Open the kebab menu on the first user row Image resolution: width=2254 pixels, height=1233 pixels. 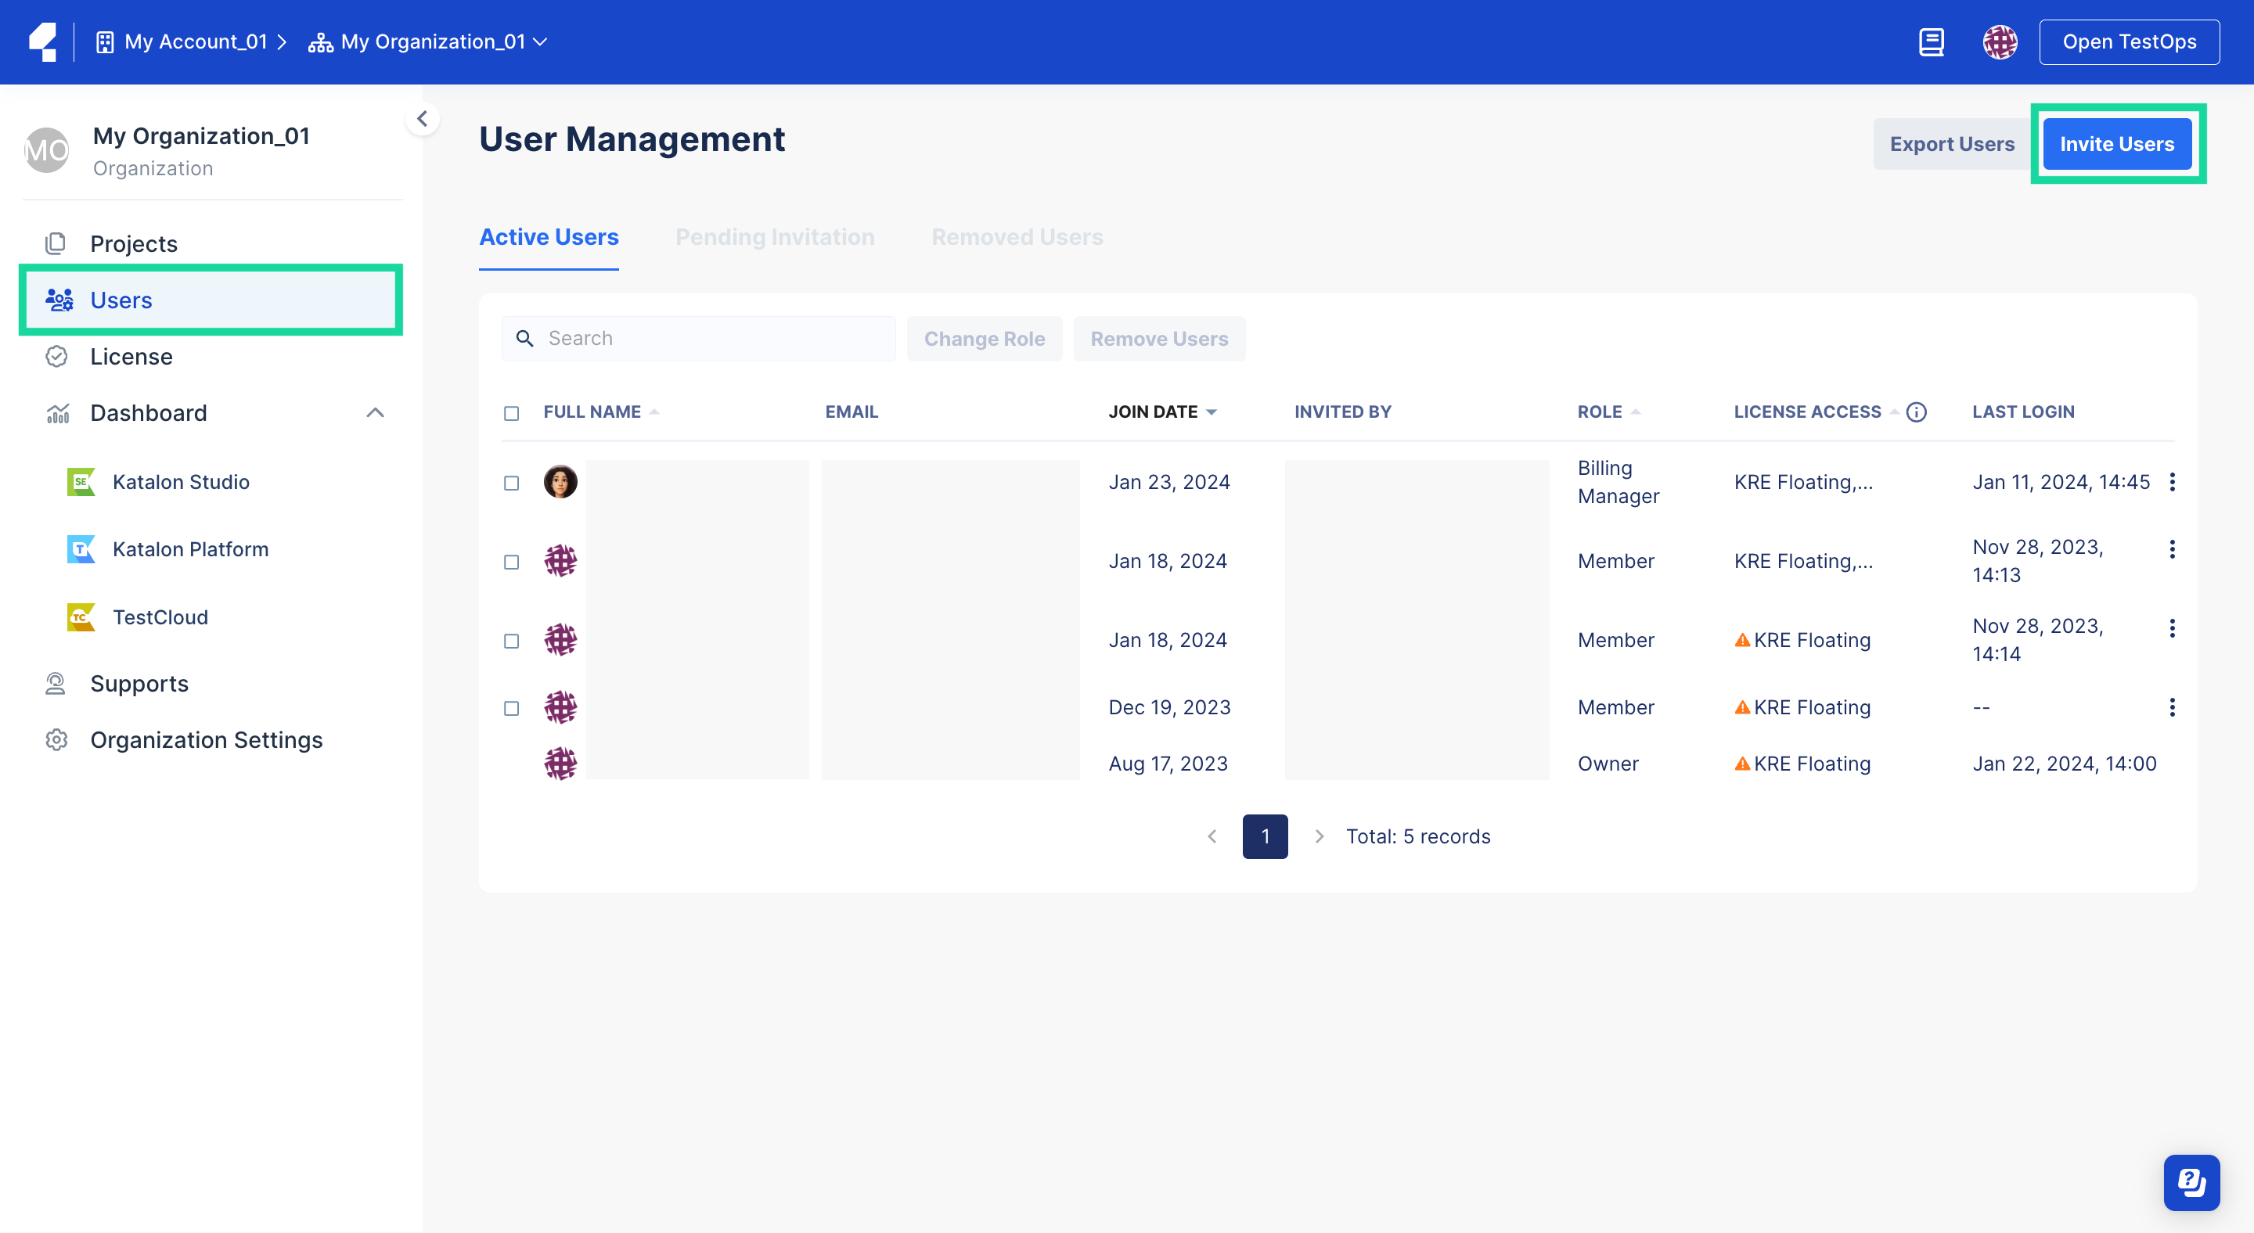coord(2173,481)
